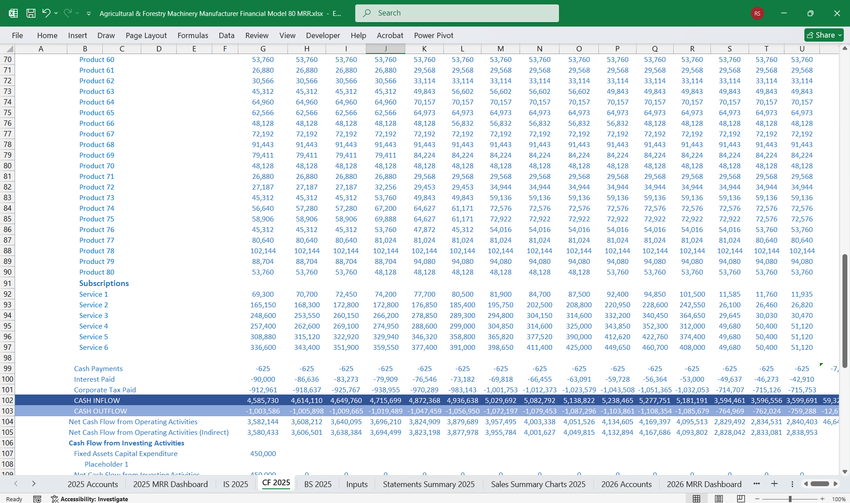Click the zoom slider handle
Image resolution: width=850 pixels, height=503 pixels.
coord(790,499)
